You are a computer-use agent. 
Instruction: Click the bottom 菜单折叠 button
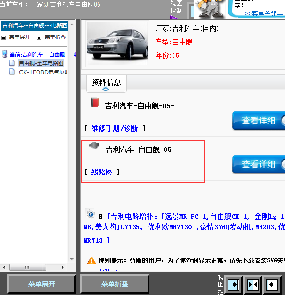click(115, 284)
